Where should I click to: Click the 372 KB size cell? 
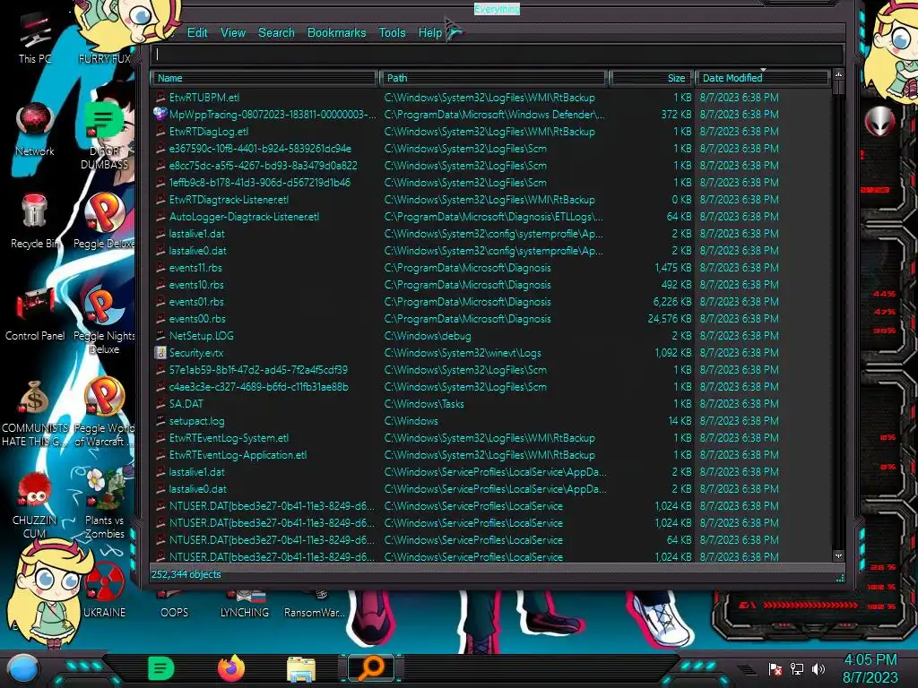point(676,115)
